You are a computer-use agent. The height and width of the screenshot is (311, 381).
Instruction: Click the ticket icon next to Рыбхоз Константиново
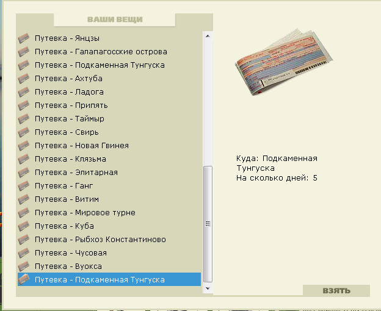pos(24,240)
